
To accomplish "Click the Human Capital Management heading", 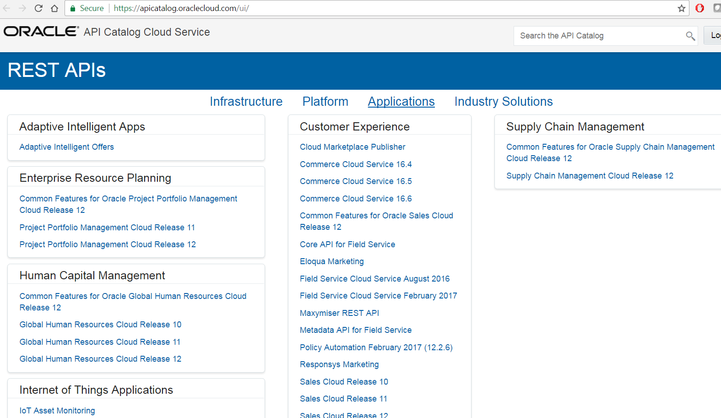I will (x=92, y=276).
